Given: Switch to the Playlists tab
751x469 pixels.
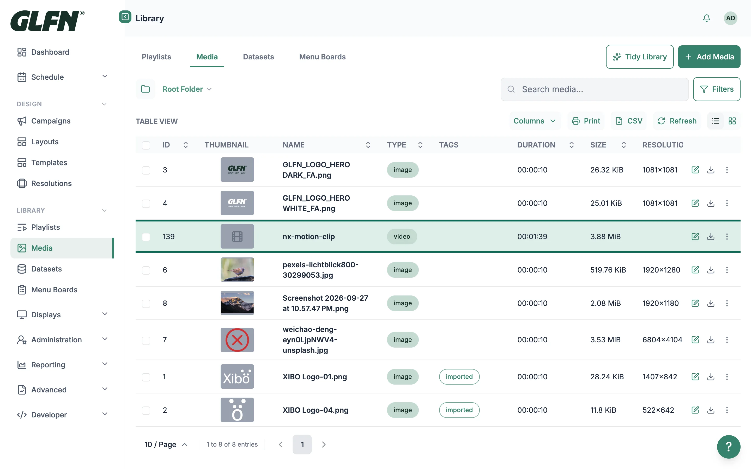Looking at the screenshot, I should tap(156, 57).
